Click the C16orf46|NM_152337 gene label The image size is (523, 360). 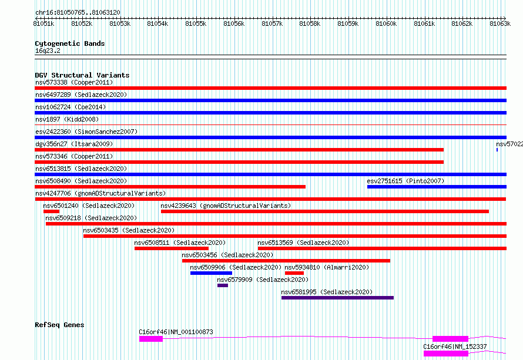pos(455,346)
